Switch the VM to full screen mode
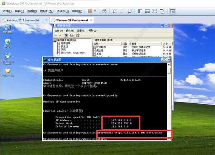This screenshot has height=155, width=215. (x=155, y=11)
